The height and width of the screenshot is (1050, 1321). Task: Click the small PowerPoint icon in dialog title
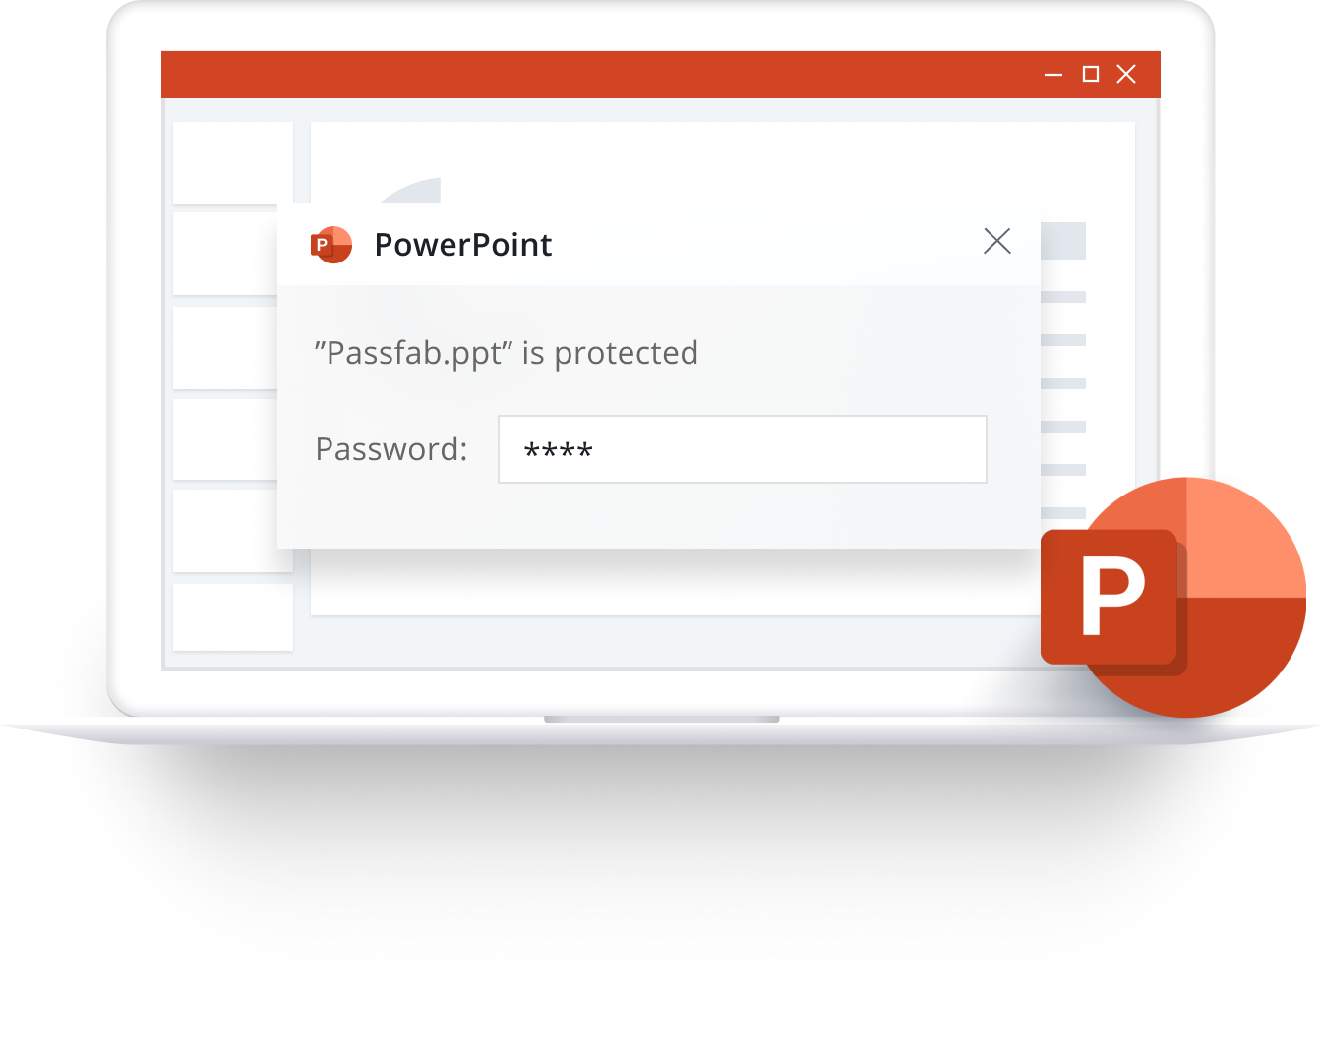331,244
